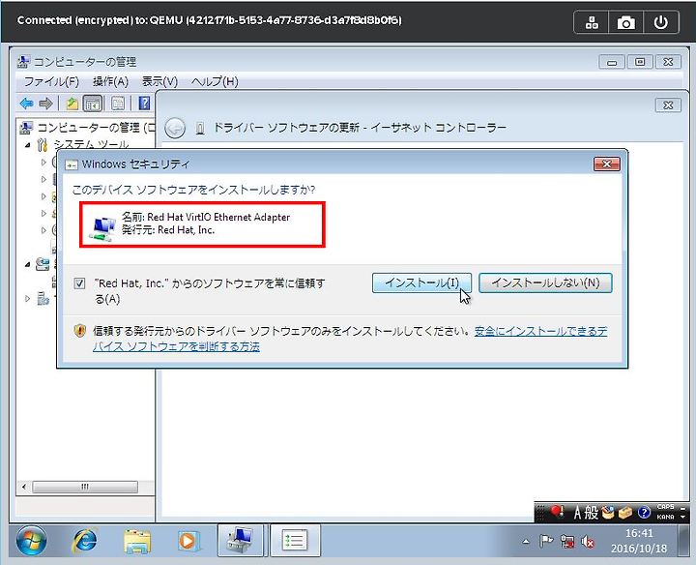This screenshot has height=565, width=696.
Task: Click the IME tools toolbox icon
Action: tap(625, 513)
